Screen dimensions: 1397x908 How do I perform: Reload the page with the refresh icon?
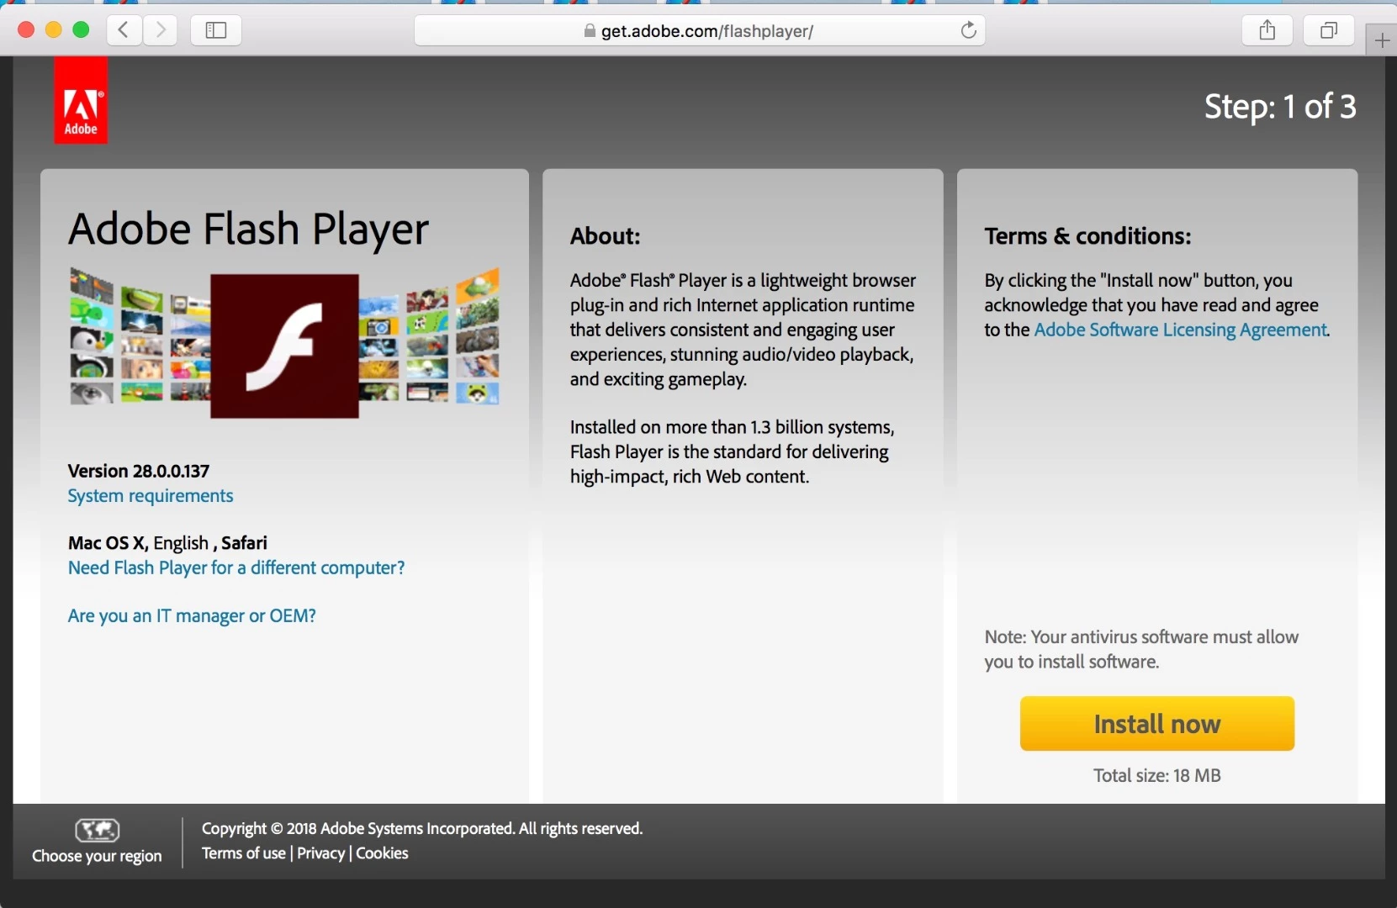pos(969,30)
